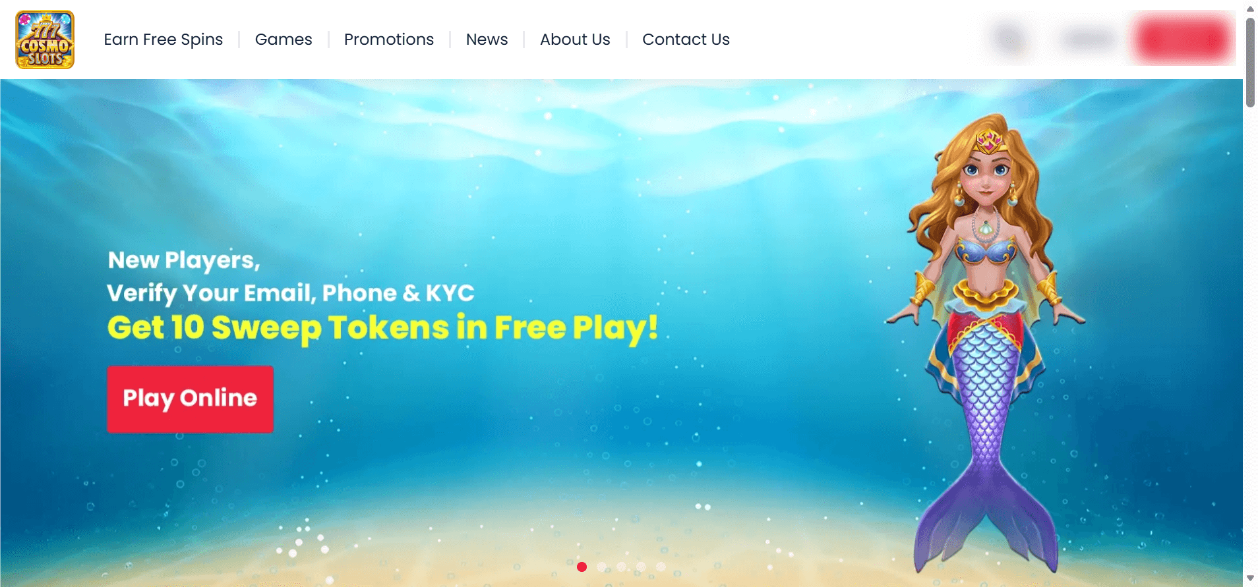Select the first red carousel dot
Screen dimensions: 1258x587
coord(582,567)
